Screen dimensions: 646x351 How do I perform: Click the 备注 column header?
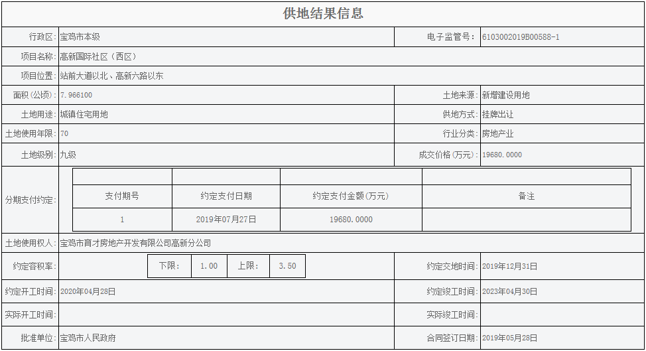(x=526, y=196)
